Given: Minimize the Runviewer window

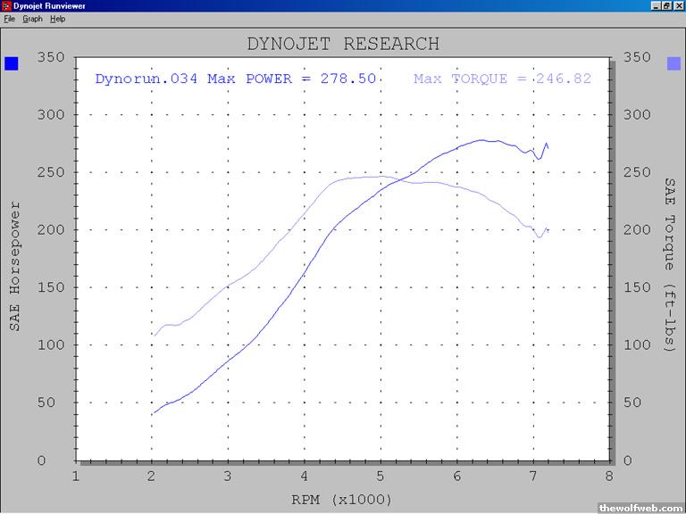Looking at the screenshot, I should [655, 6].
